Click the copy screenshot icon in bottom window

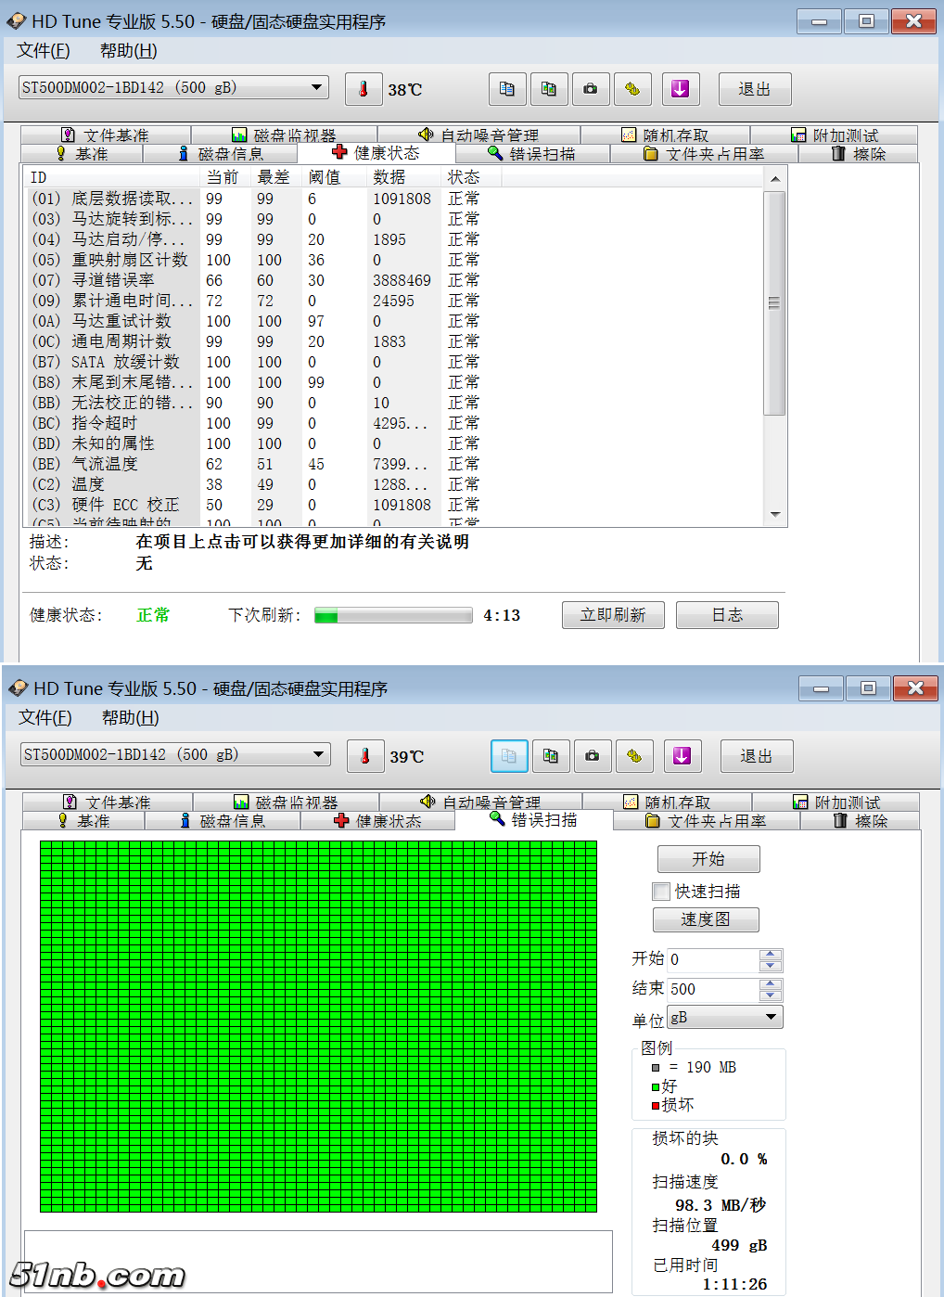click(551, 756)
